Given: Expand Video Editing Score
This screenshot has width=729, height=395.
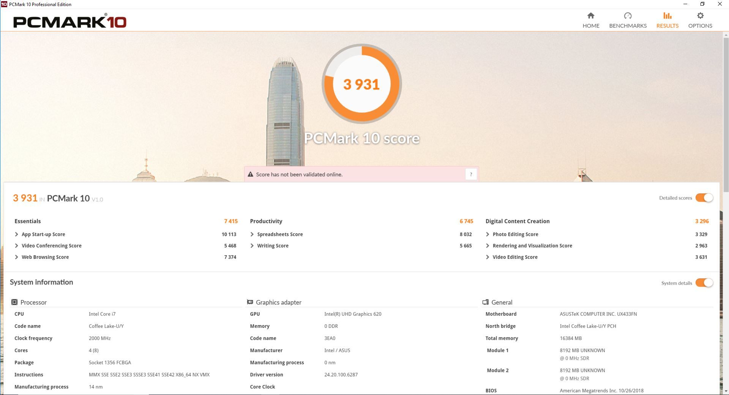Looking at the screenshot, I should pos(488,257).
